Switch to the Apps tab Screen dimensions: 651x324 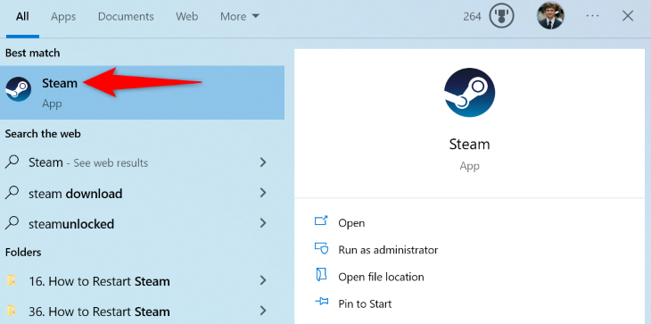coord(63,16)
